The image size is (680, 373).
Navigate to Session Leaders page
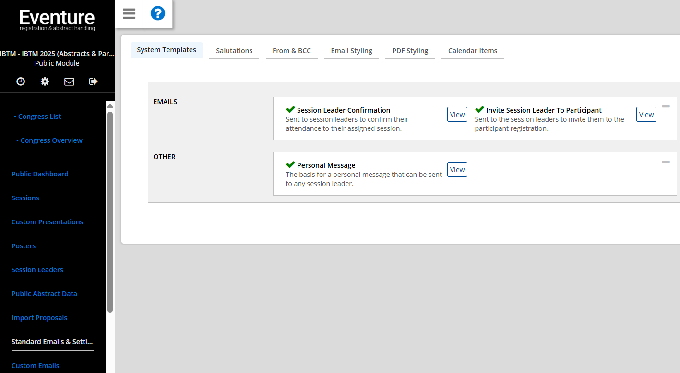37,270
